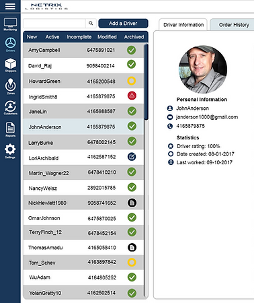Click Martin_Wagner22's green check status icon

[x=132, y=172]
